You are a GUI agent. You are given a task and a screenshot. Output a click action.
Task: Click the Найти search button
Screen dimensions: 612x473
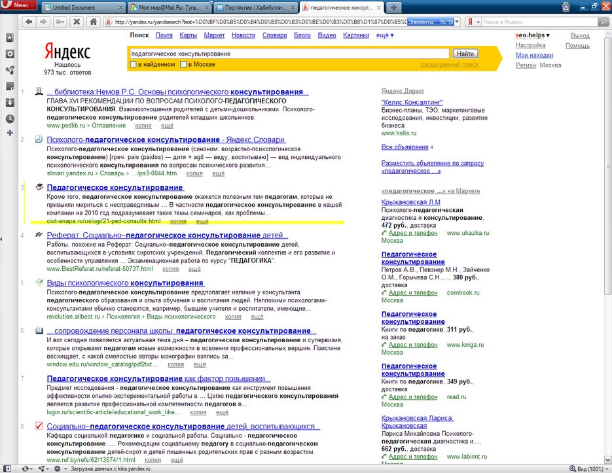(x=465, y=54)
